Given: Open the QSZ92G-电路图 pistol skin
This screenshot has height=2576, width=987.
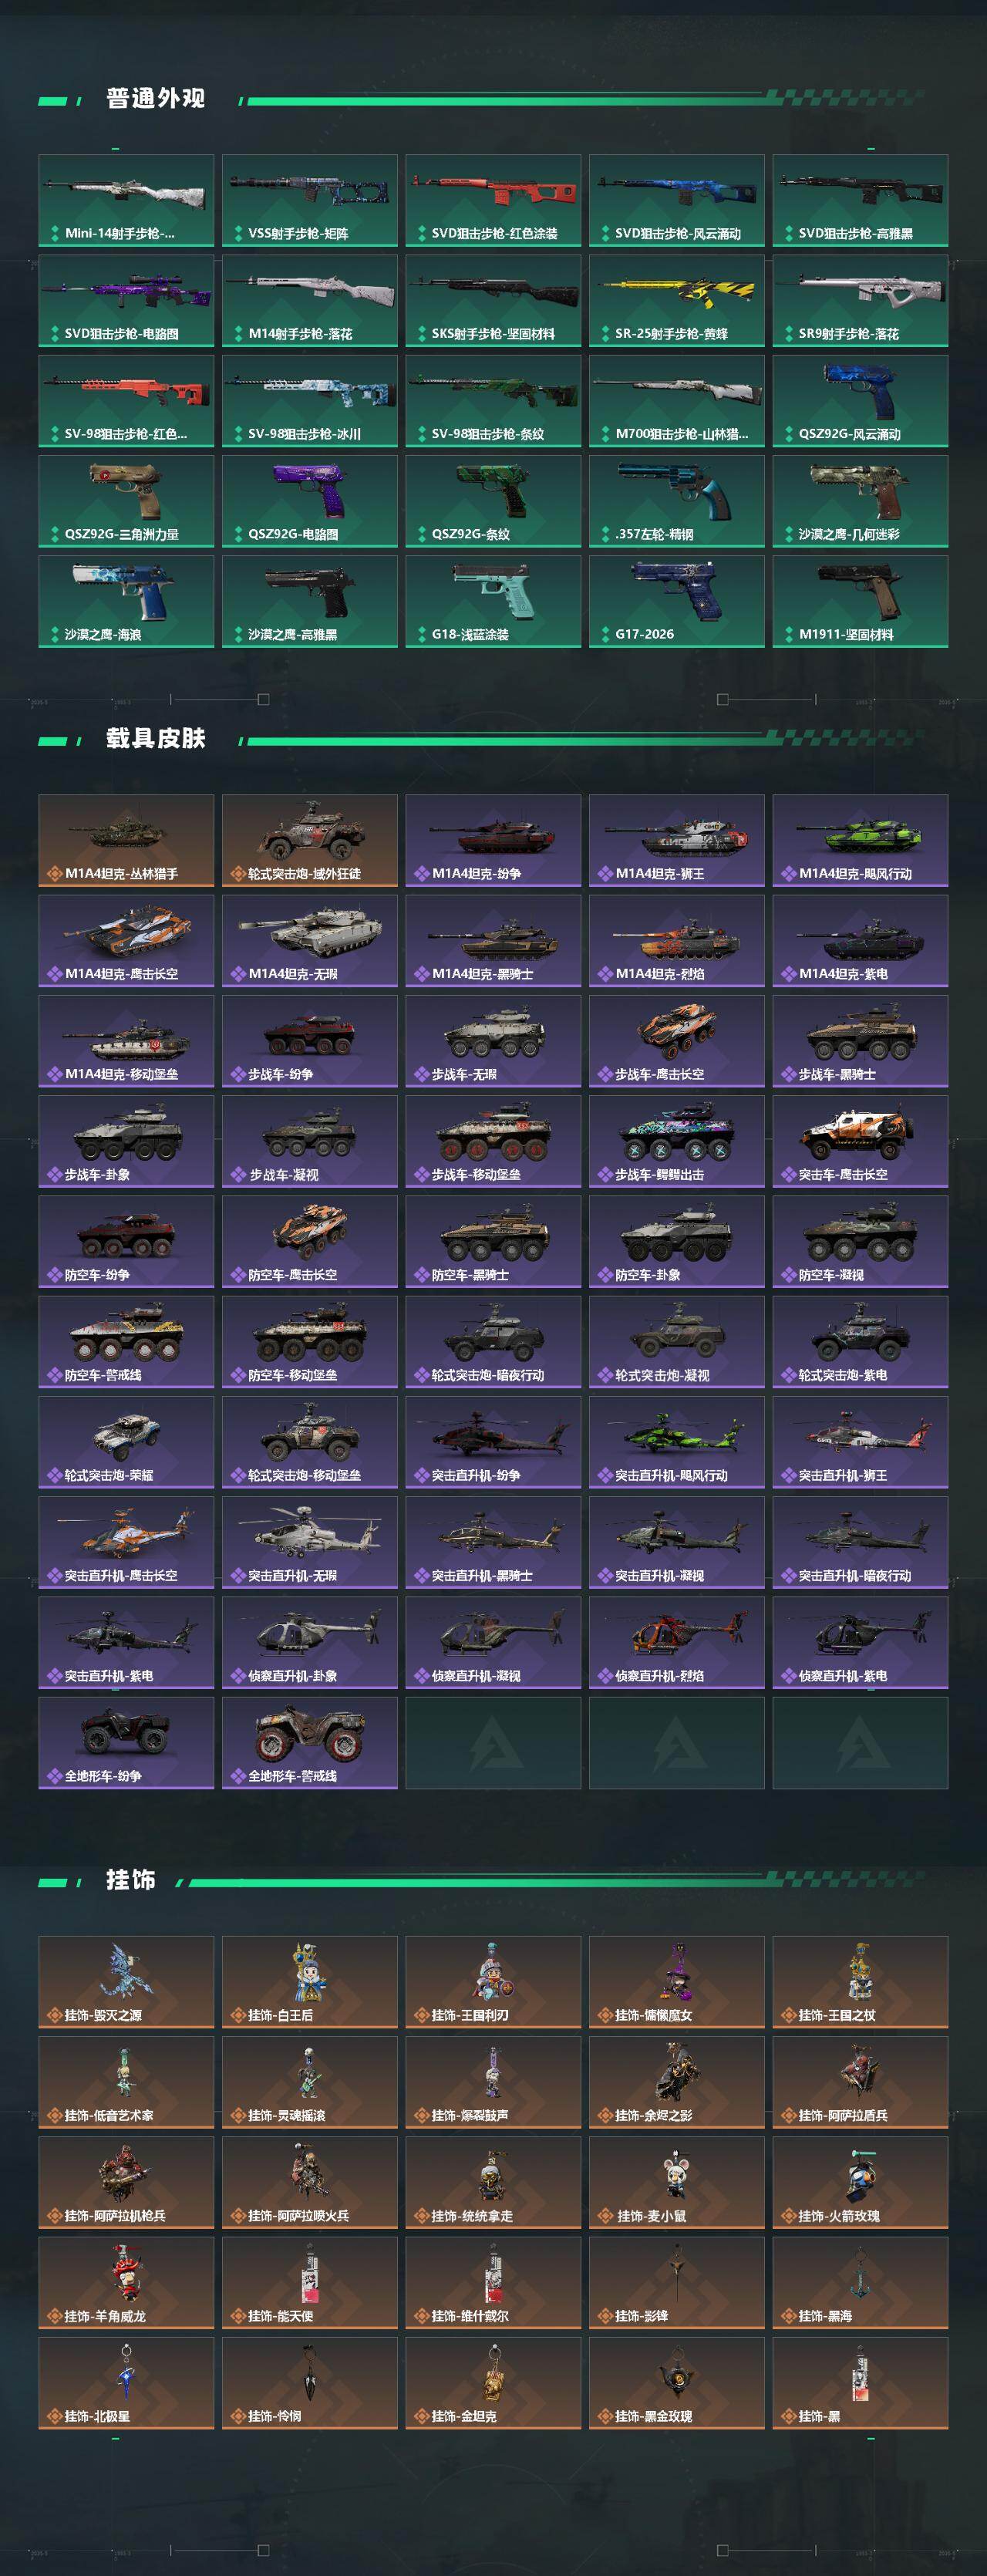Looking at the screenshot, I should pos(310,501).
